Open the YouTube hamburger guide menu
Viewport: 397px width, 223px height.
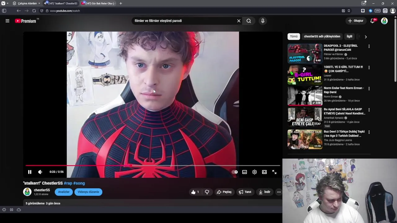(x=7, y=21)
